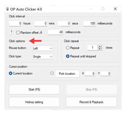Open the Random offset help question button
Viewport: 127px width, 115px height.
12,32
